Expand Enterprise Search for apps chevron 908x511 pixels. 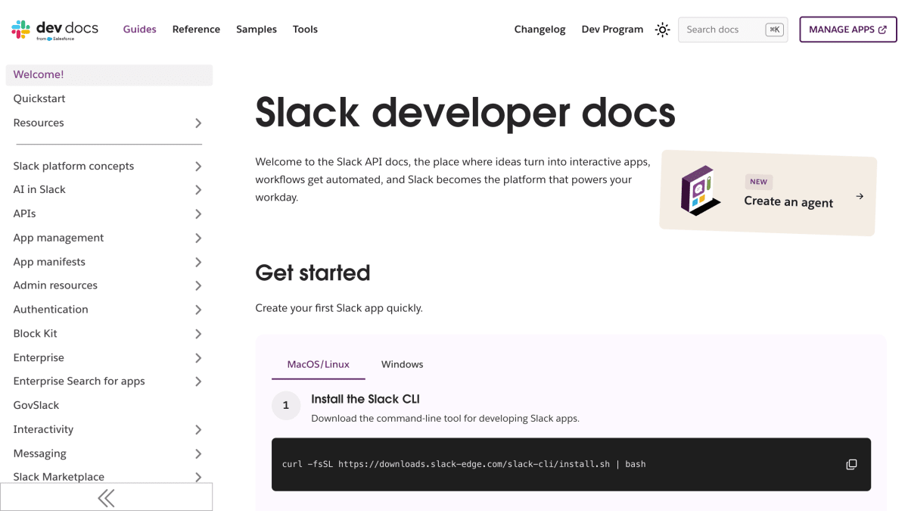pos(198,382)
